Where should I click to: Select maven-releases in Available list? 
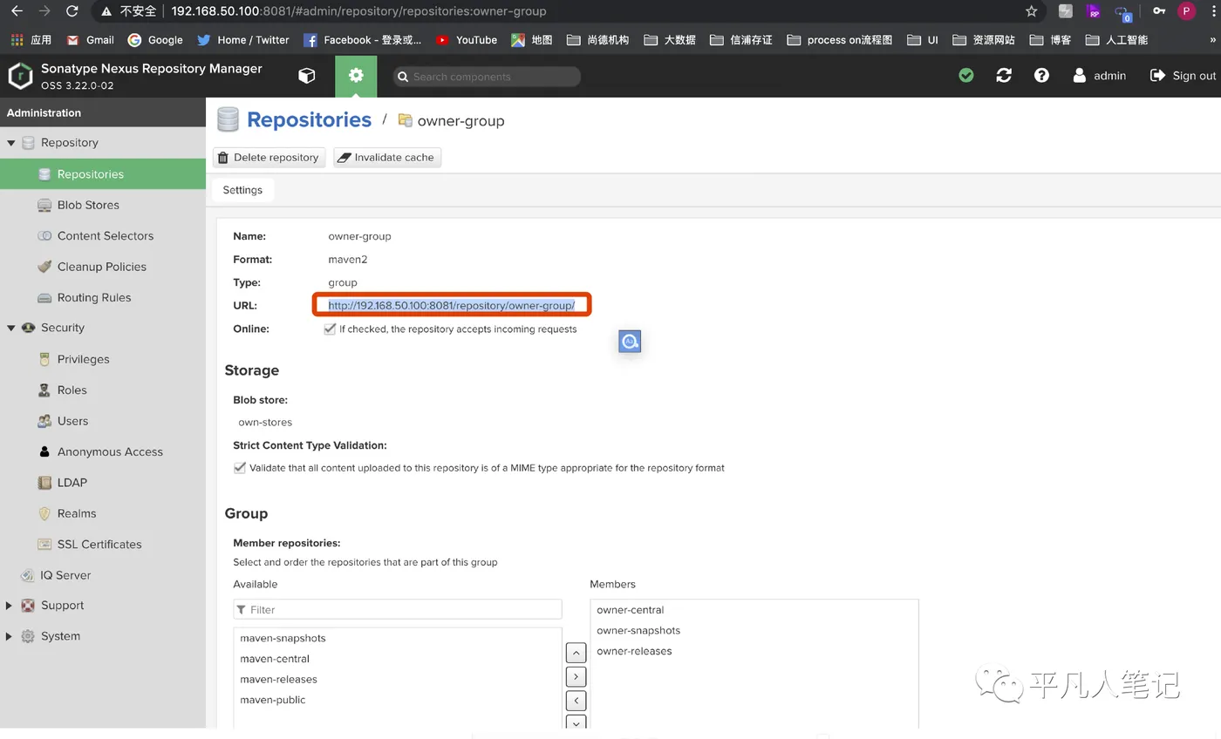[398, 680]
